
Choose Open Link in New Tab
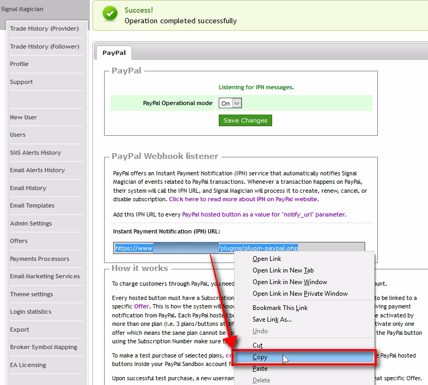(283, 270)
